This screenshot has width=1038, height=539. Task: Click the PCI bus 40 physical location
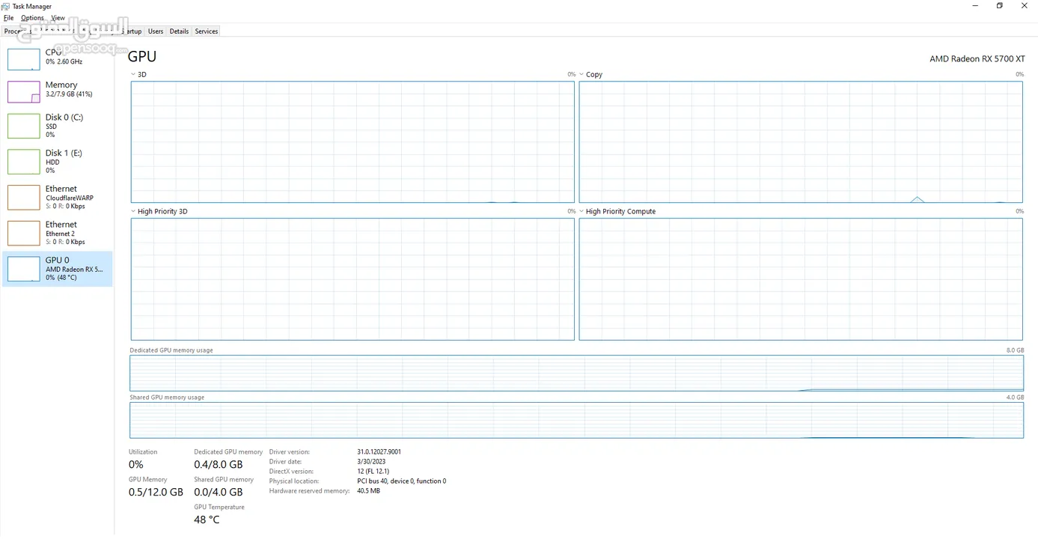pos(401,481)
